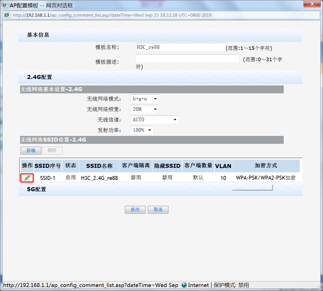The width and height of the screenshot is (323, 291).
Task: Open the 无线信道 dropdown showing AUTO
Action: (x=155, y=120)
